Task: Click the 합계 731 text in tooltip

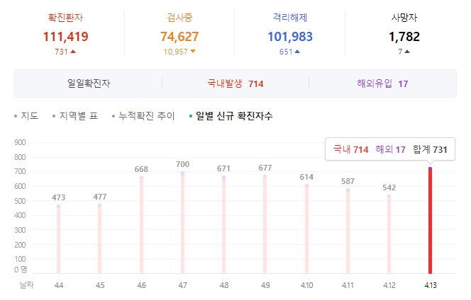Action: (430, 149)
